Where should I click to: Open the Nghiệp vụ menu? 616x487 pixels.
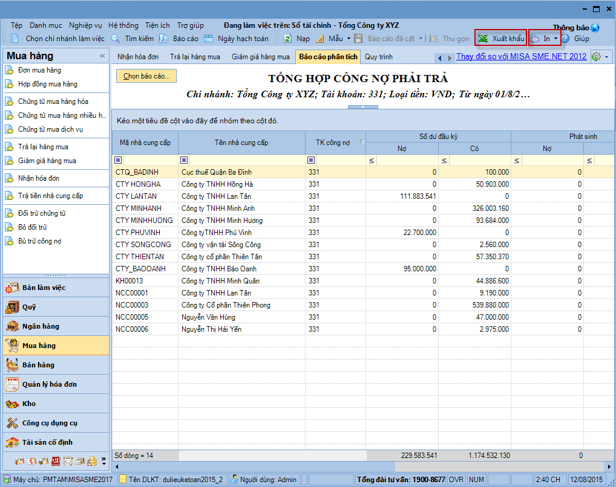85,25
